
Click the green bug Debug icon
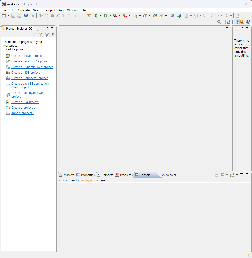(96, 16)
